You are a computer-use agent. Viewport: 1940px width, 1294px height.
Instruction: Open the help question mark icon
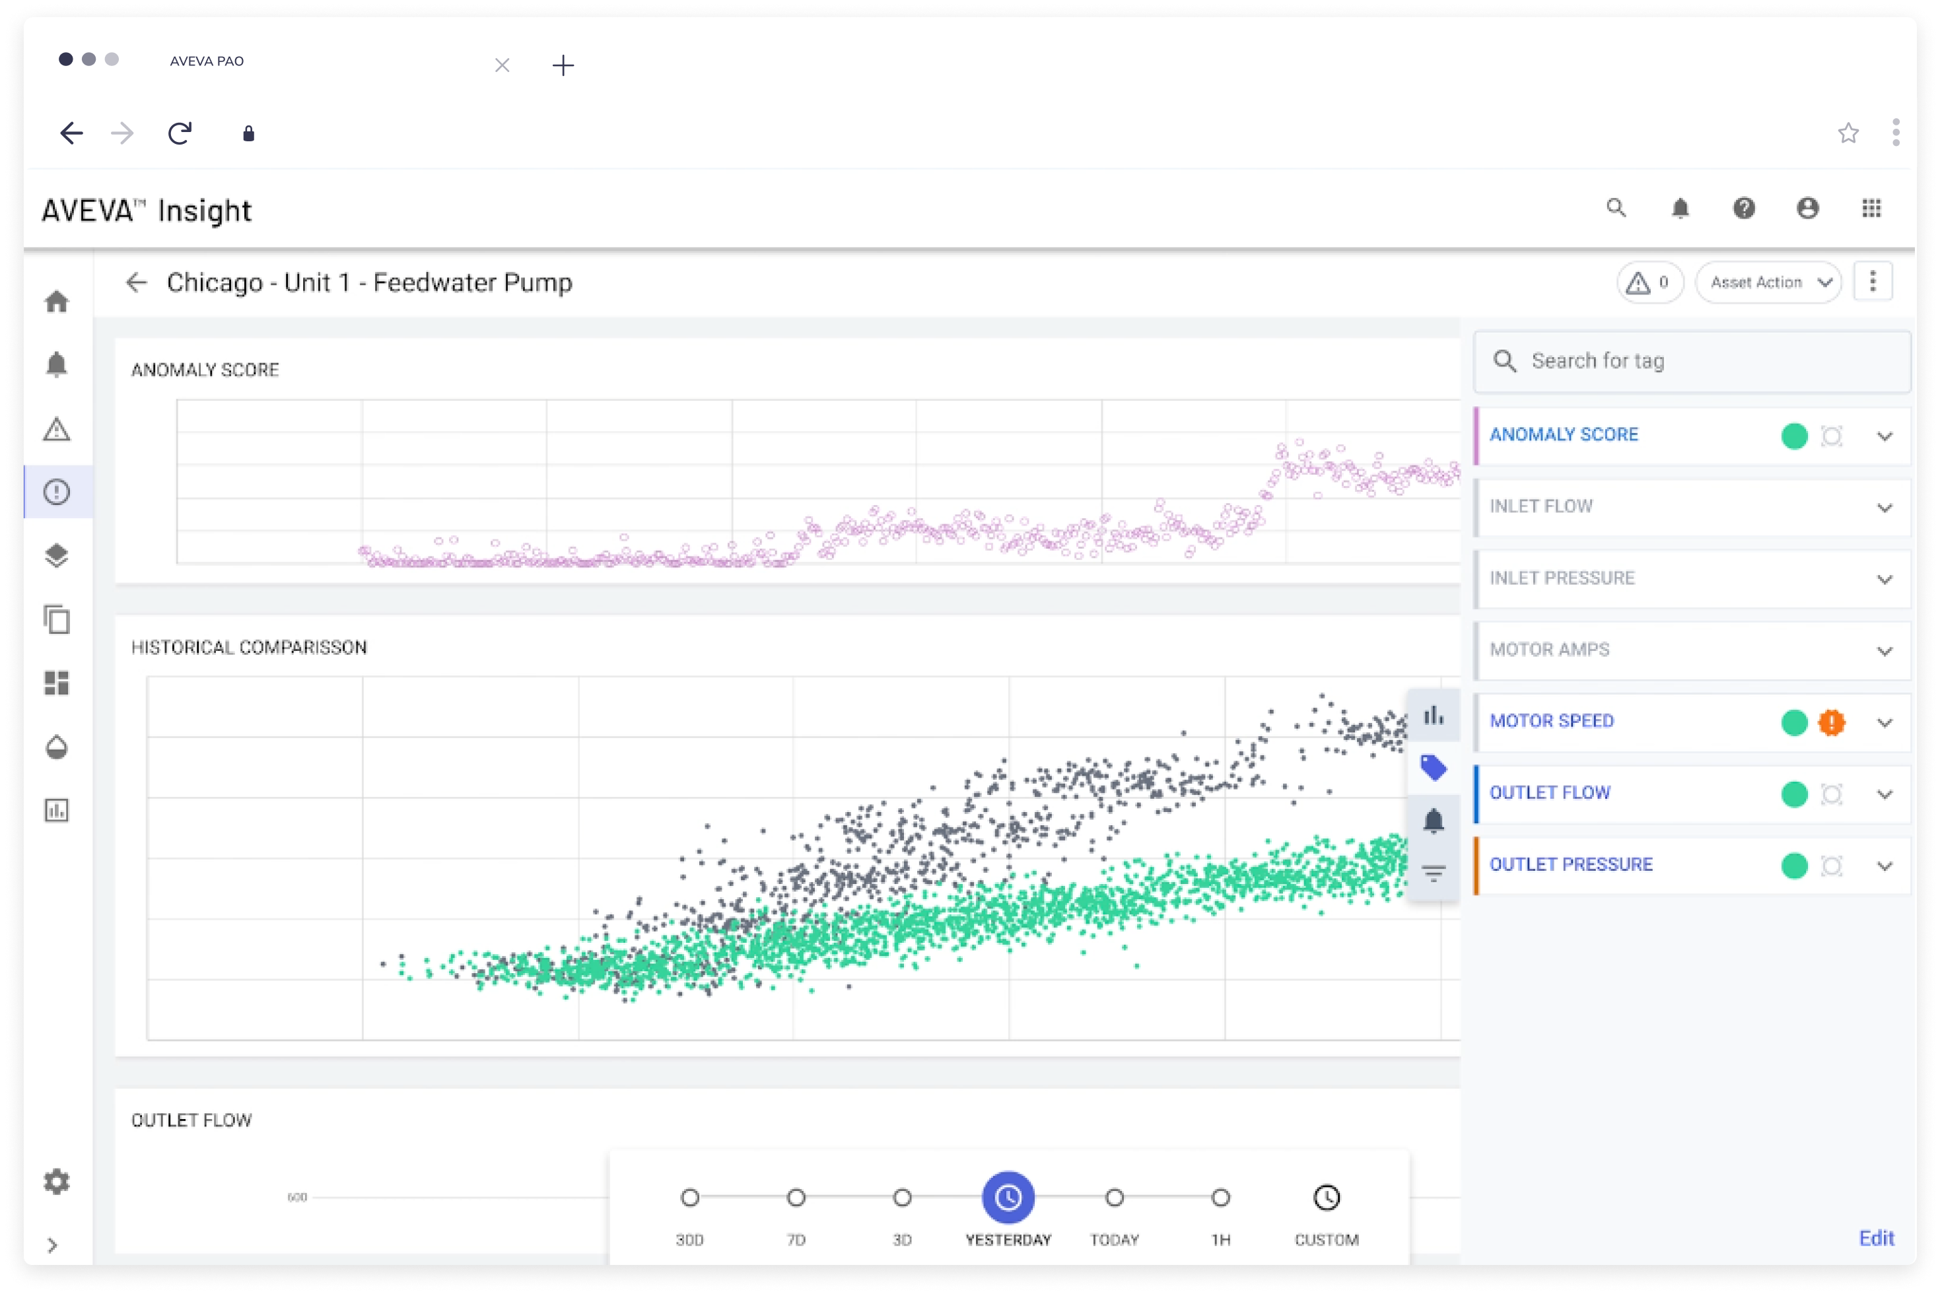[x=1744, y=208]
